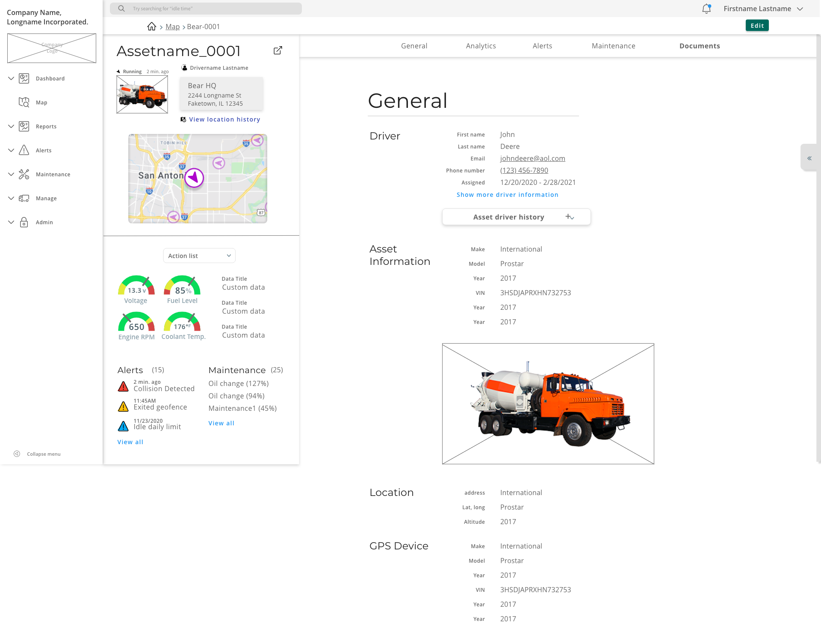Click the open-in-new-window icon beside Assetname_0001
Viewport: 821px width, 638px height.
click(x=278, y=50)
